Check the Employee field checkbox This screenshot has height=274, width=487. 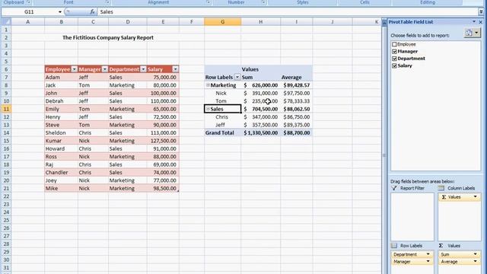tap(394, 44)
